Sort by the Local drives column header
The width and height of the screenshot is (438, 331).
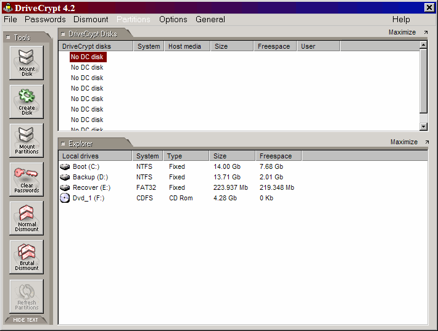tap(95, 156)
